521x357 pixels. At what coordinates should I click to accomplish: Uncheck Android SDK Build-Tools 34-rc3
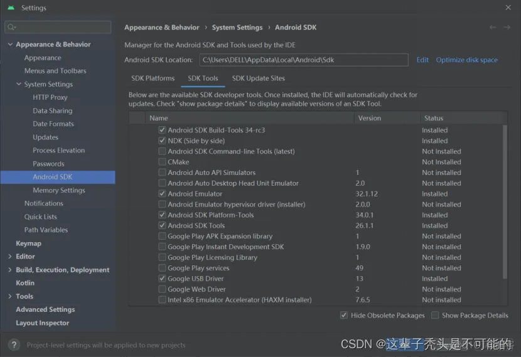[x=162, y=130]
